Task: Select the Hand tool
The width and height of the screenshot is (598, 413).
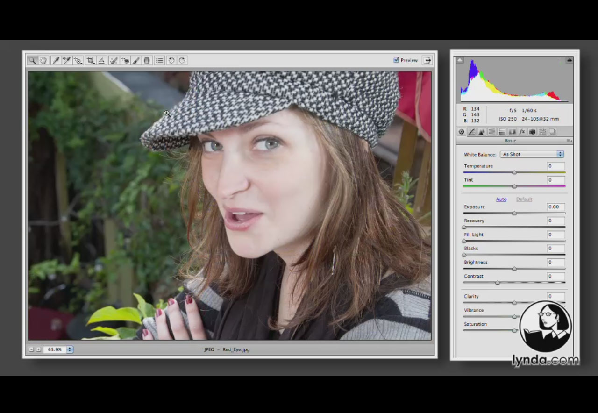Action: pyautogui.click(x=43, y=61)
